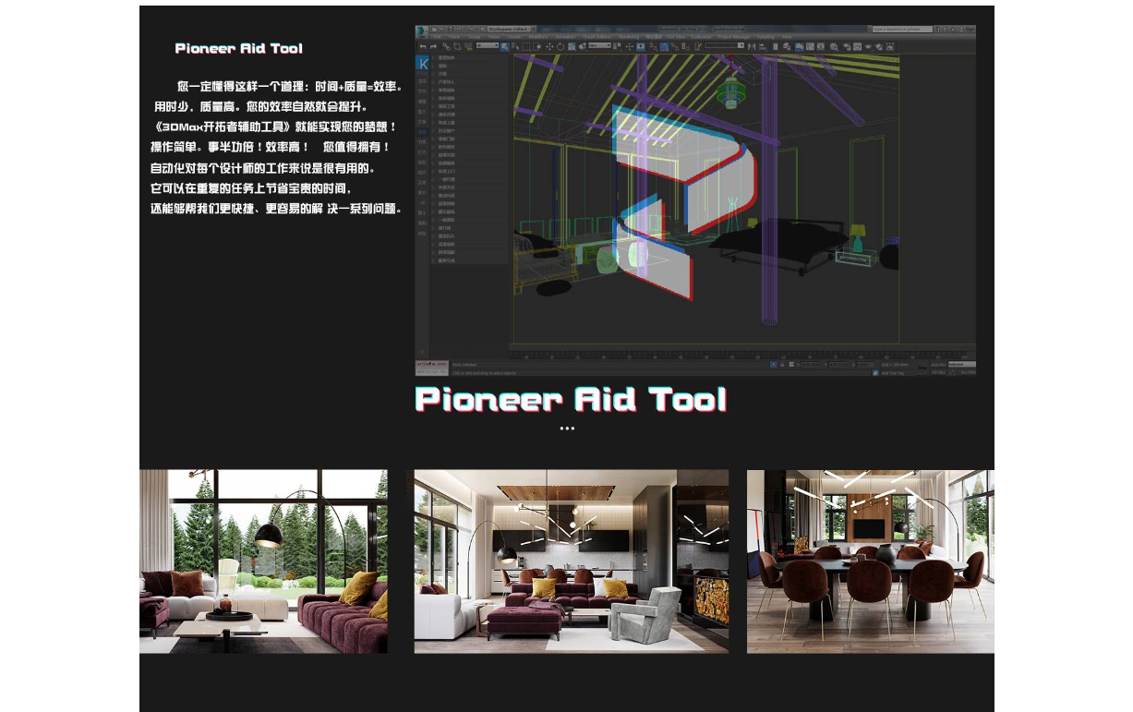Toggle Percent Snap
Image resolution: width=1133 pixels, height=712 pixels.
point(674,46)
